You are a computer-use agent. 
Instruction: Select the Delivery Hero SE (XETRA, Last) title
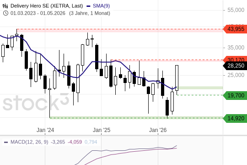(47, 6)
